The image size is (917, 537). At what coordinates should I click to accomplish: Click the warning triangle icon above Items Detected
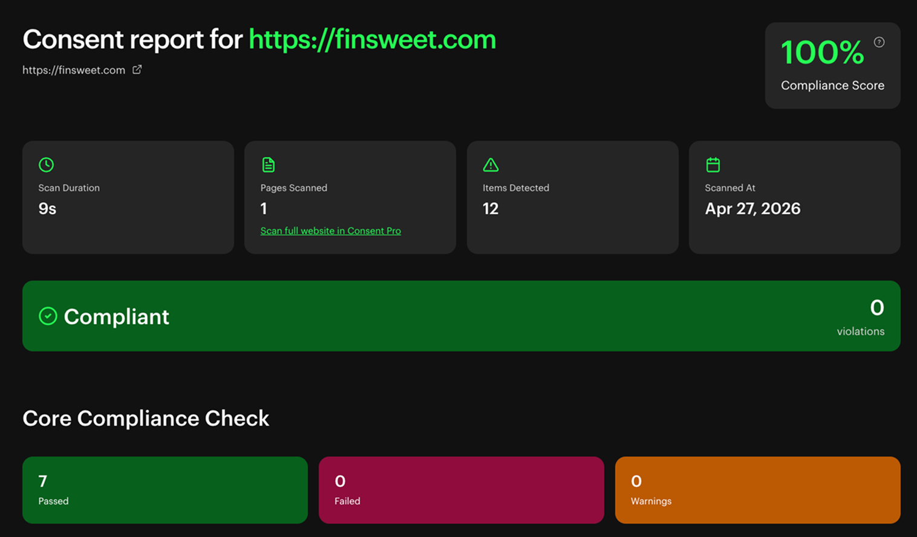[491, 164]
